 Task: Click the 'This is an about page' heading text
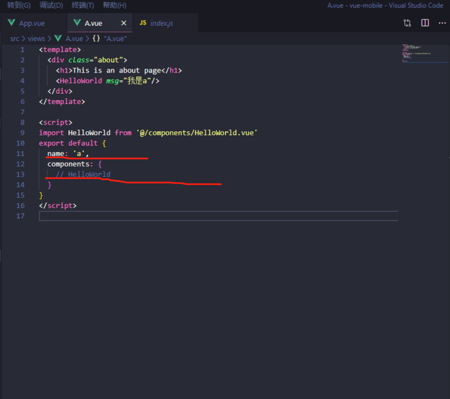tap(117, 71)
